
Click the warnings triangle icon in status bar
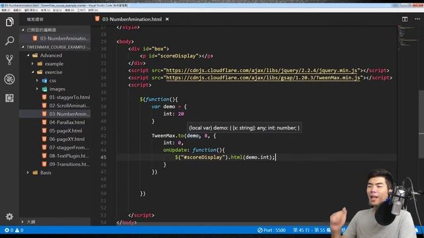17,230
